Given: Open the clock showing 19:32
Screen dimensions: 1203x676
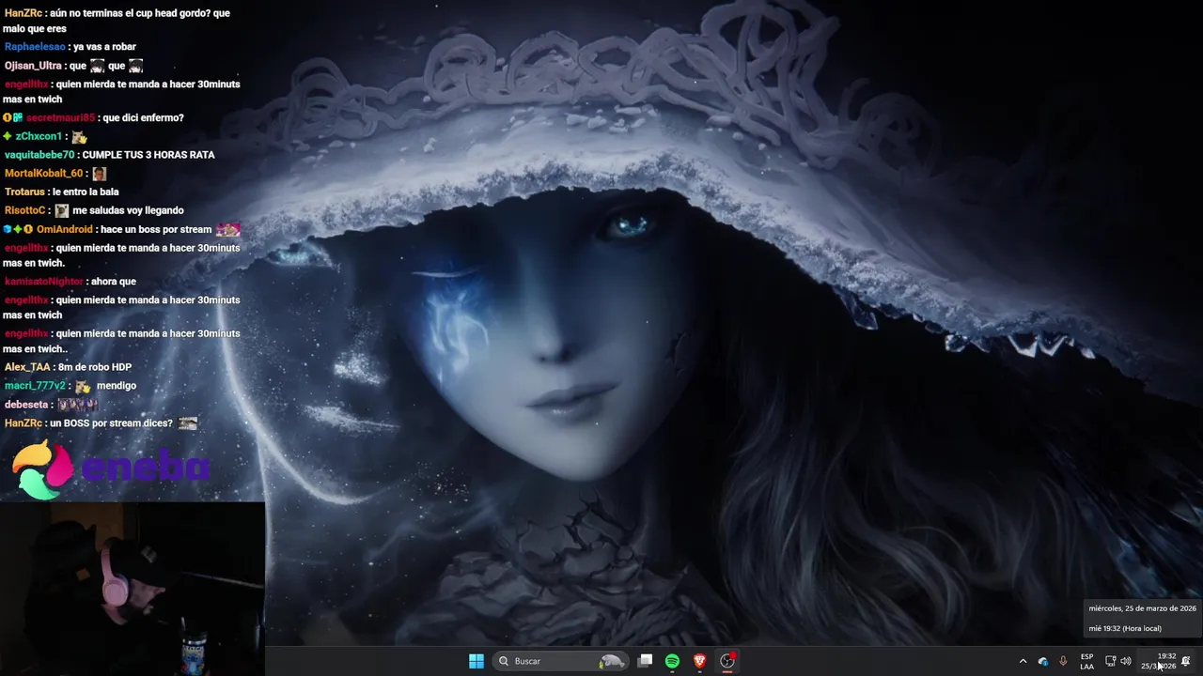Looking at the screenshot, I should coord(1159,661).
